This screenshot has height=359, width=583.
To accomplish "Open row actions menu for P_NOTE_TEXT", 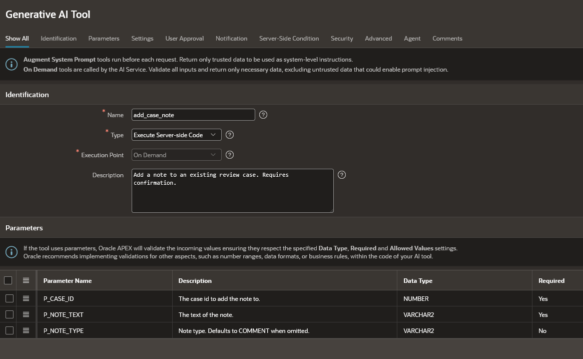I will tap(26, 314).
